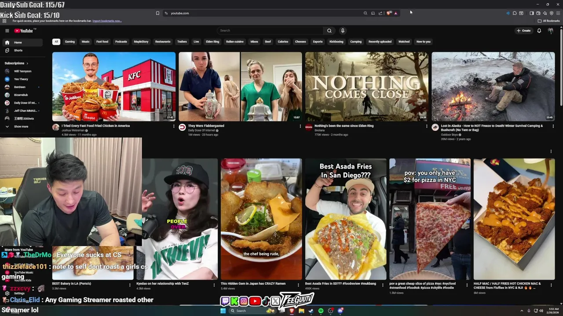Open more options for They Were Flabbergasted
The height and width of the screenshot is (316, 563).
point(300,126)
